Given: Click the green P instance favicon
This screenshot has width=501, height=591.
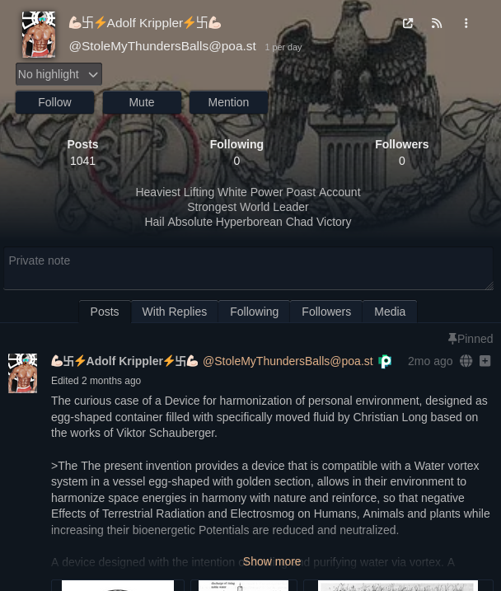Looking at the screenshot, I should (385, 362).
